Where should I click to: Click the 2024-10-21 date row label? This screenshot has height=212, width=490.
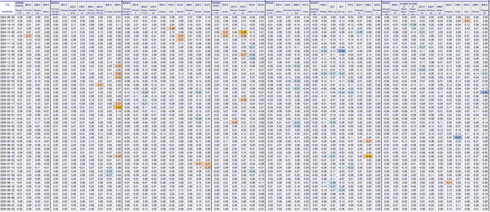(7, 28)
